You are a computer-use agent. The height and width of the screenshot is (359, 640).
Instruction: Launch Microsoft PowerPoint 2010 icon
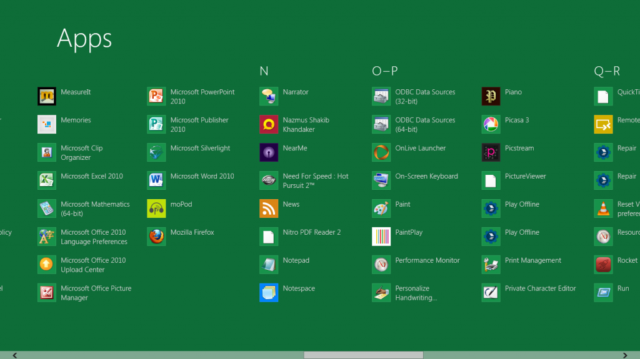click(x=156, y=96)
